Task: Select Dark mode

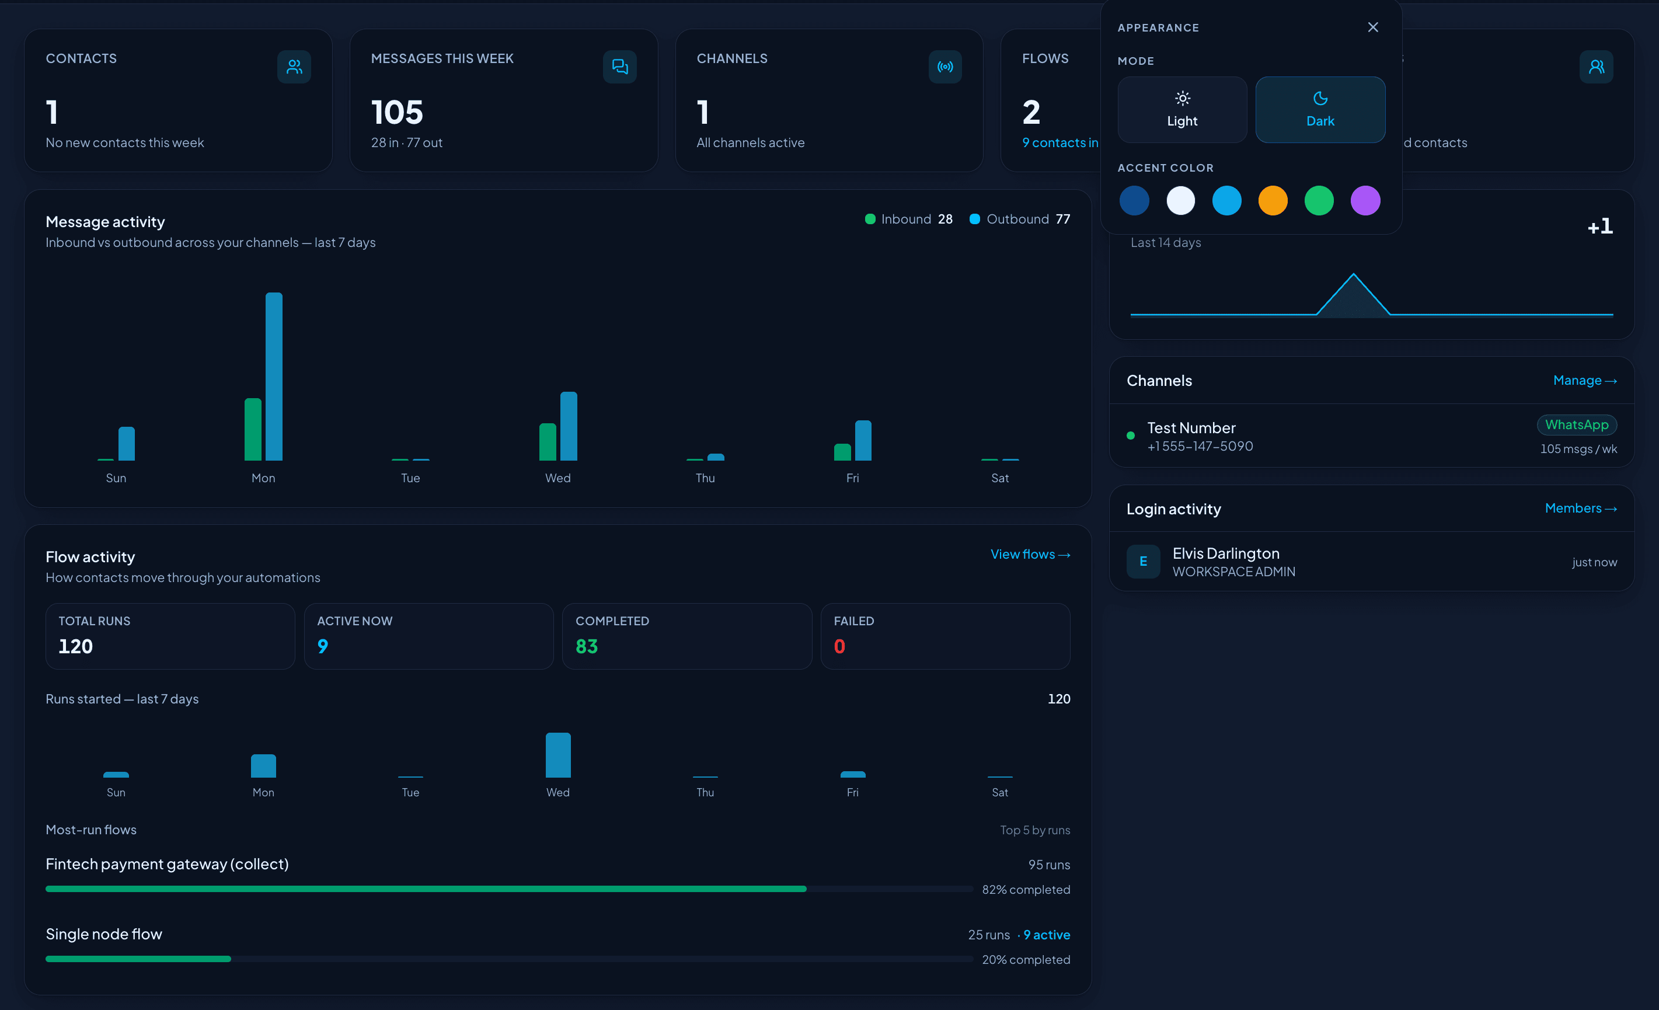Action: pos(1320,109)
